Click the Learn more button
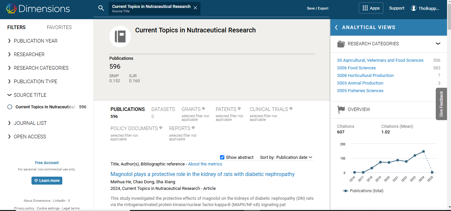This screenshot has width=451, height=211. pyautogui.click(x=47, y=181)
